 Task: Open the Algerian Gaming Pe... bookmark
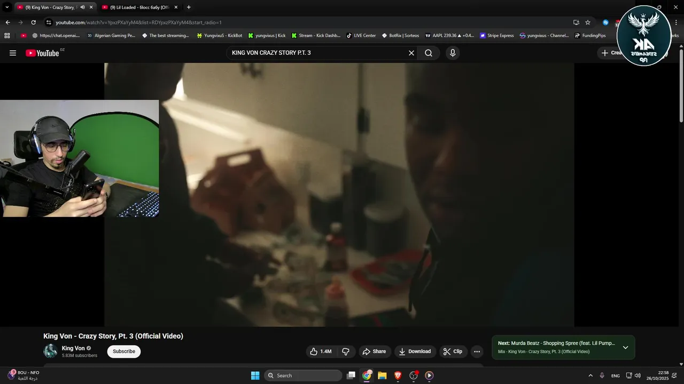point(111,36)
